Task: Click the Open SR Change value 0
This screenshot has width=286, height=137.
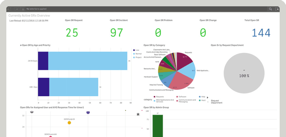Action: click(x=203, y=33)
